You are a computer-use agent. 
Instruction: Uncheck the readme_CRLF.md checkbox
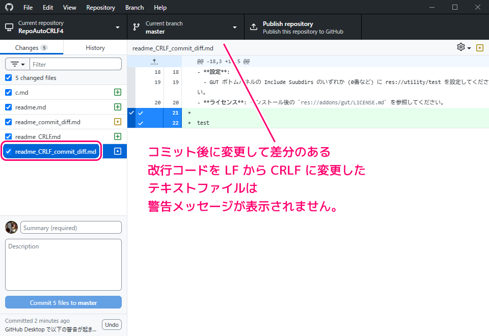pos(8,137)
